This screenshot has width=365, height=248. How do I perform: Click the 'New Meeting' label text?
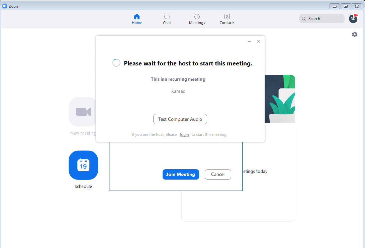[x=83, y=133]
